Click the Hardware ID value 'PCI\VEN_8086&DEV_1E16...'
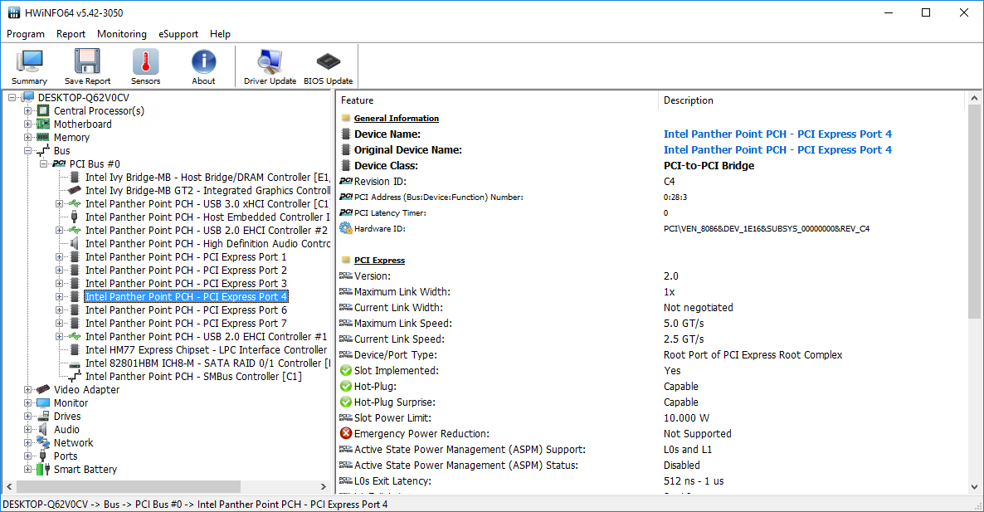Image resolution: width=984 pixels, height=512 pixels. coord(767,229)
